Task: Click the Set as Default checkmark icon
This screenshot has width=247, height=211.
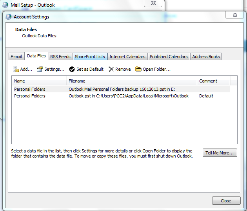Action: point(72,69)
